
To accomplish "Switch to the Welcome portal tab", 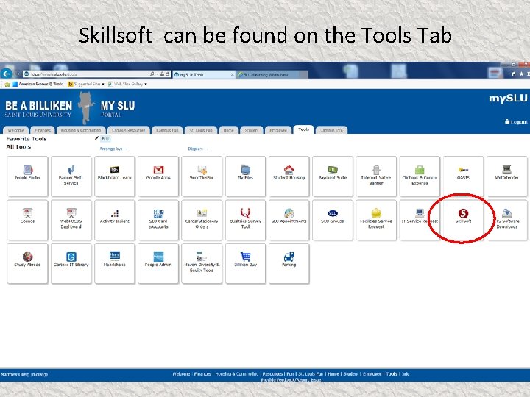I will (15, 130).
